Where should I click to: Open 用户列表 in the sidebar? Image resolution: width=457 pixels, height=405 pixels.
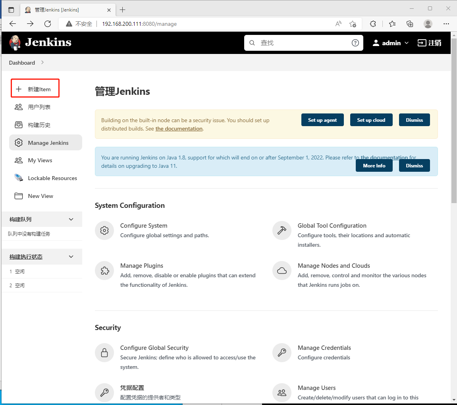[x=39, y=107]
